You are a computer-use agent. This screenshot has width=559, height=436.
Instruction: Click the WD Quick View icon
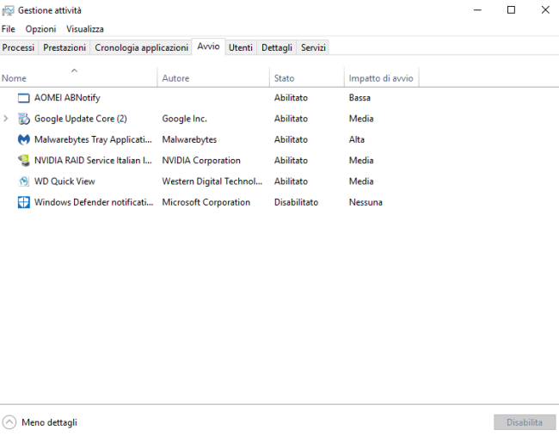tap(23, 181)
